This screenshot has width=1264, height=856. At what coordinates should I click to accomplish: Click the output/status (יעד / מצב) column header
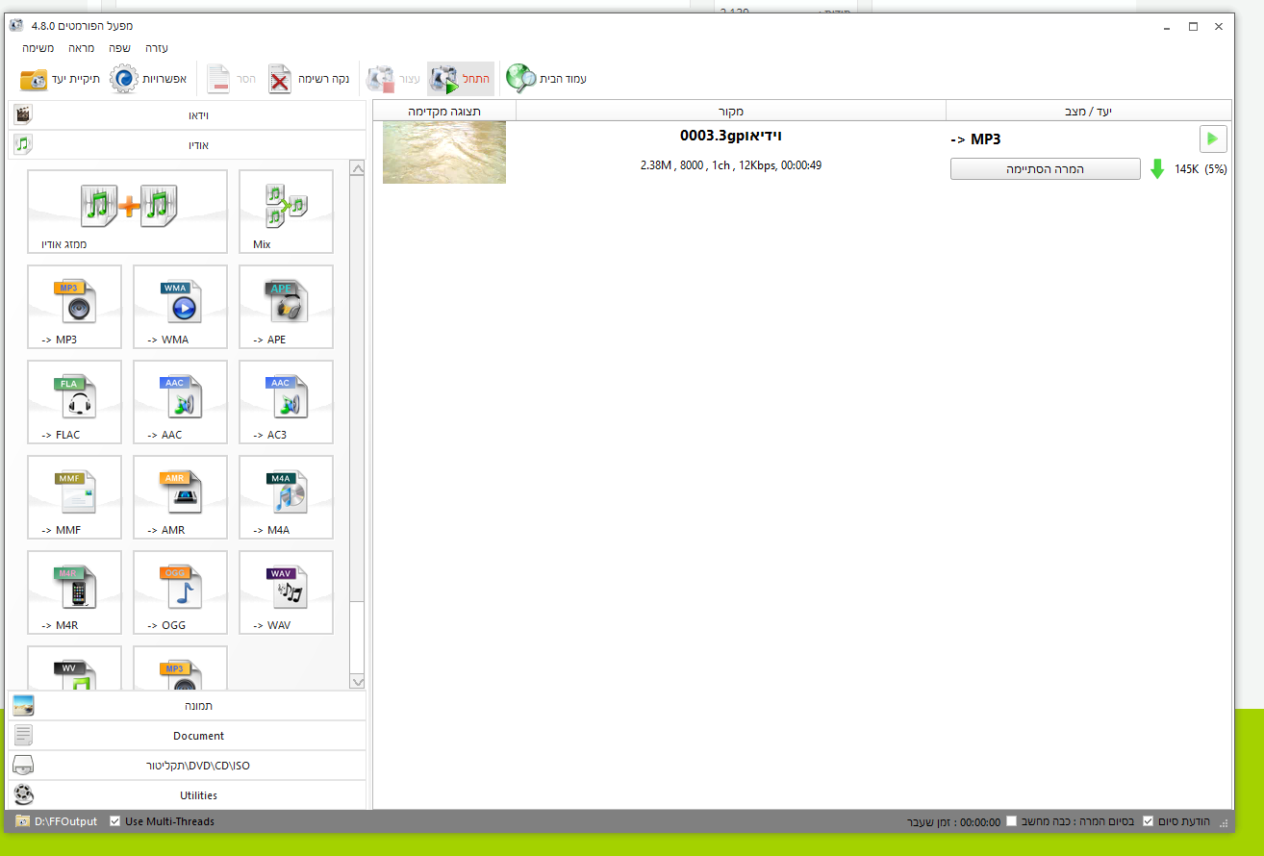(x=1089, y=112)
